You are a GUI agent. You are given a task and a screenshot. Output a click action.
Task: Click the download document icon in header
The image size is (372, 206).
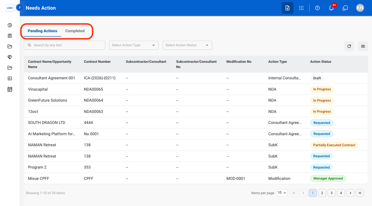(287, 8)
